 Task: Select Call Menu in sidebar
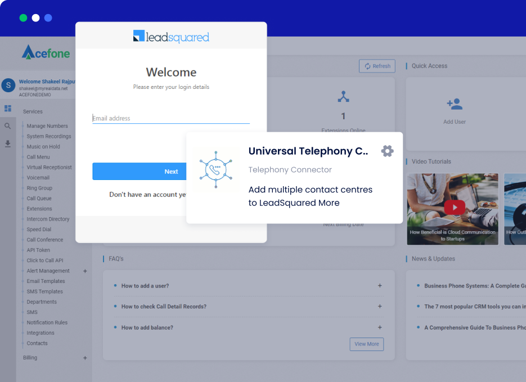[x=38, y=157]
